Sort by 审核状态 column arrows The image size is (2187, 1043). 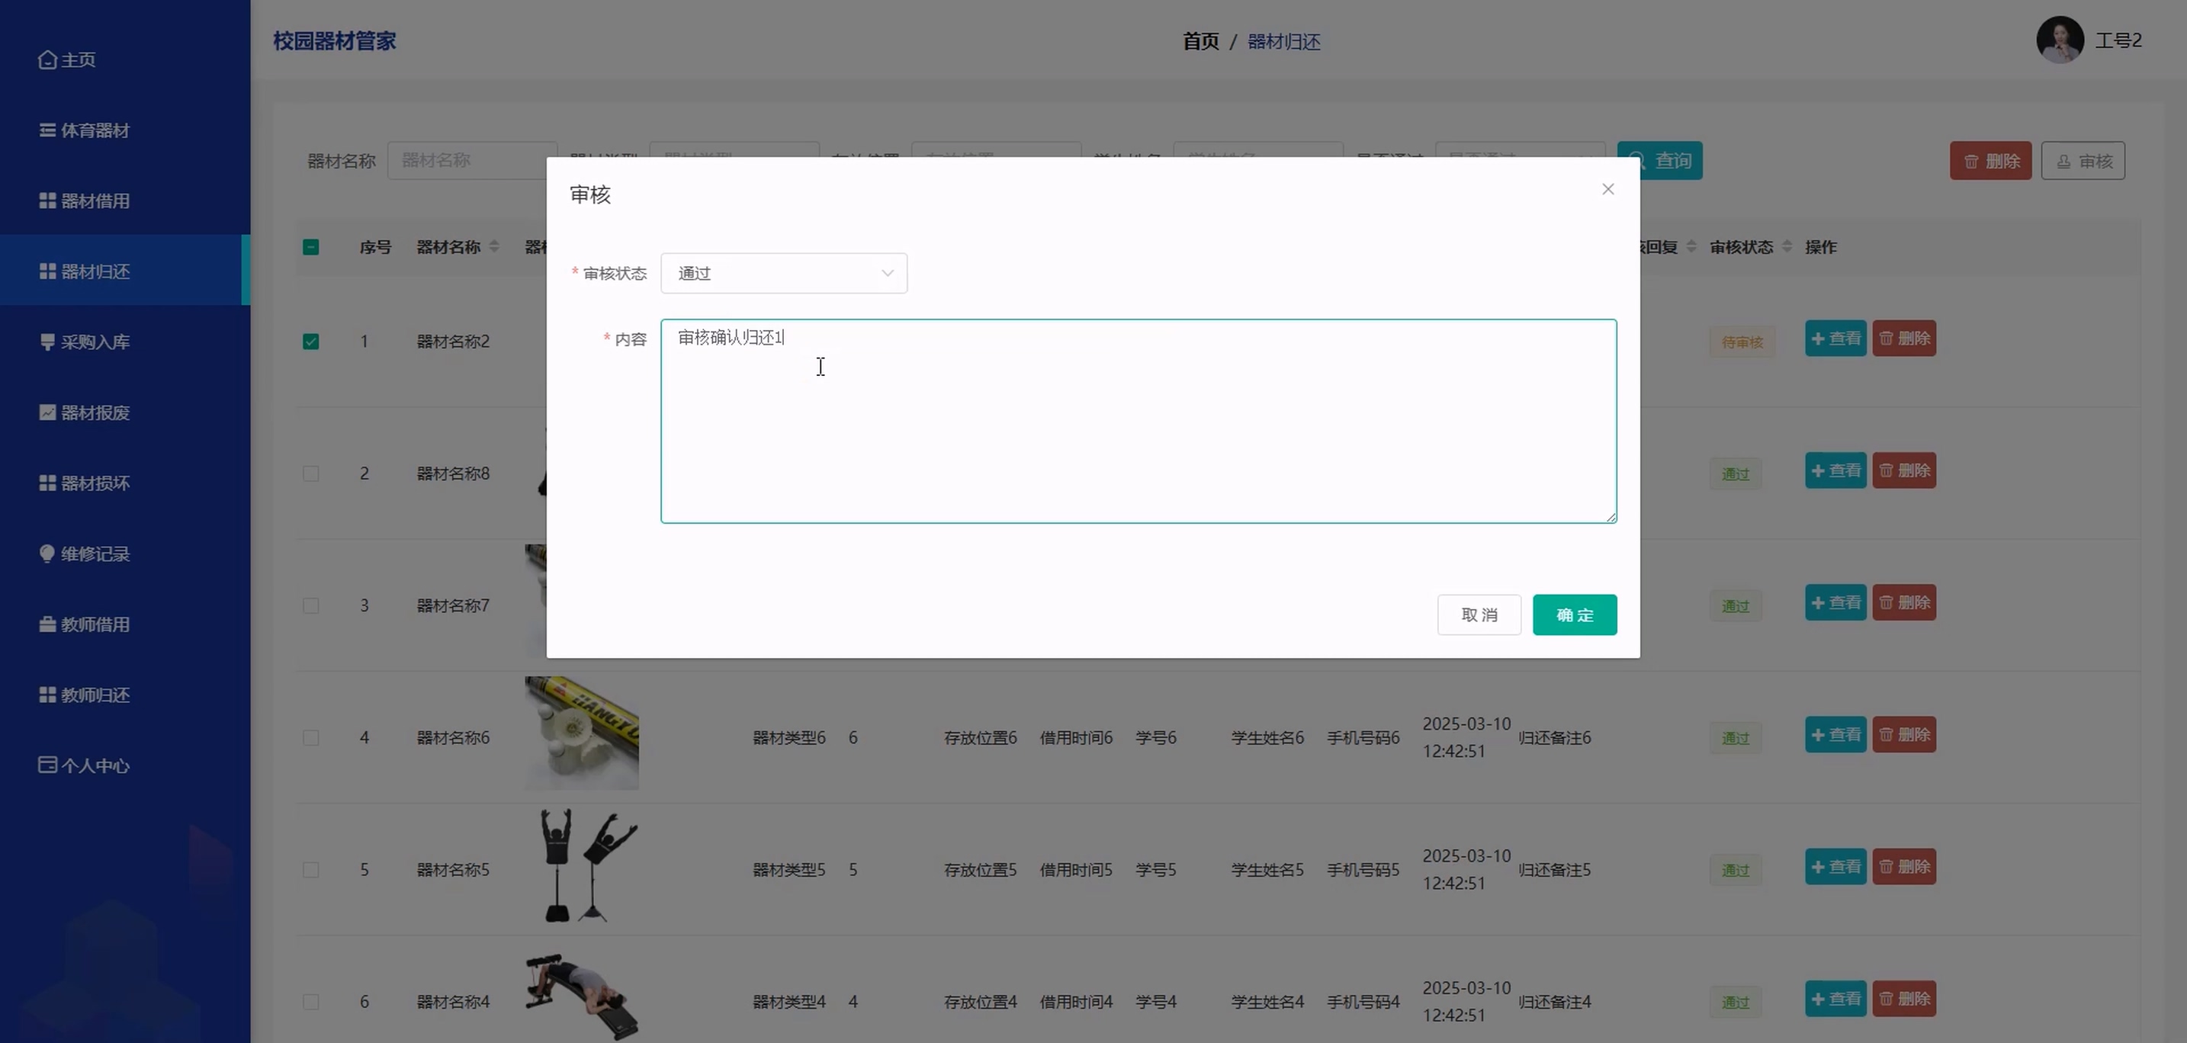(1786, 247)
